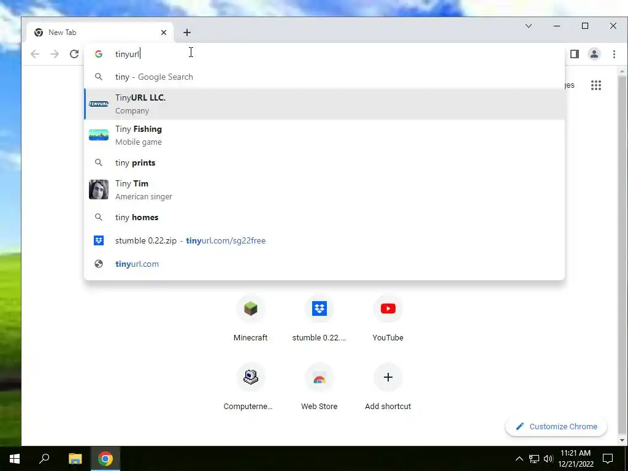
Task: Click the taskbar clock and date
Action: (x=576, y=459)
